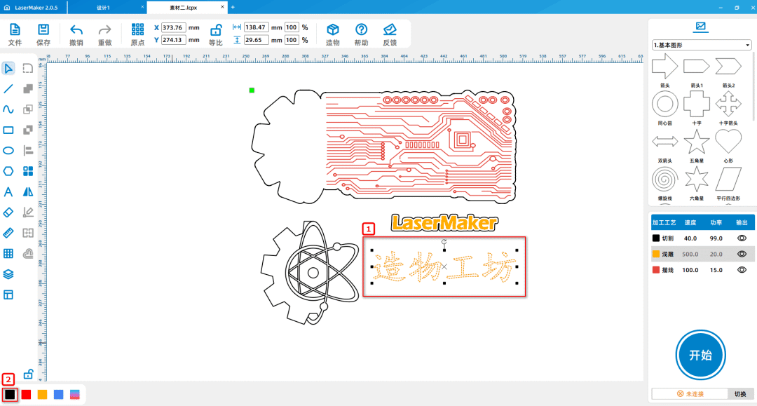
Task: Open the 造物 cube icon
Action: click(333, 30)
